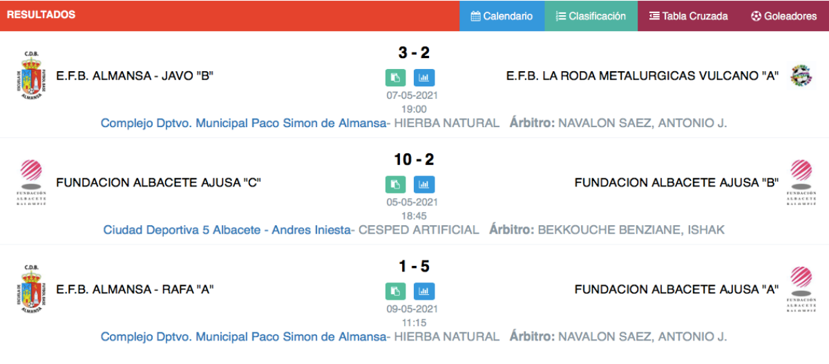Open the Tabla Cruzada tab
The image size is (829, 364).
pyautogui.click(x=689, y=16)
